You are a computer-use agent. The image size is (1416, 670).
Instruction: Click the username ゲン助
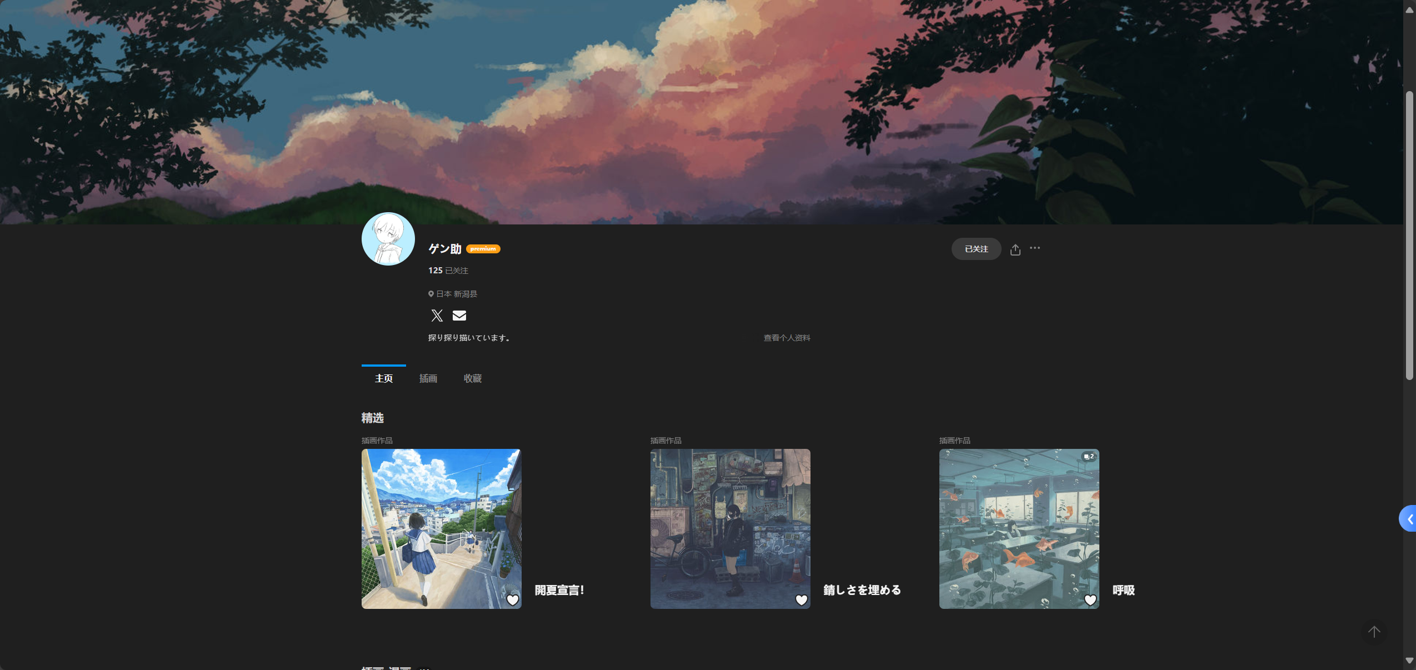click(x=445, y=249)
